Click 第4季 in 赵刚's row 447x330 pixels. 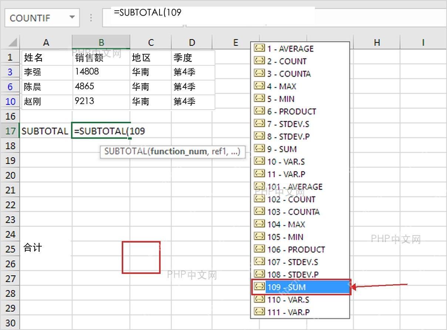coord(193,102)
